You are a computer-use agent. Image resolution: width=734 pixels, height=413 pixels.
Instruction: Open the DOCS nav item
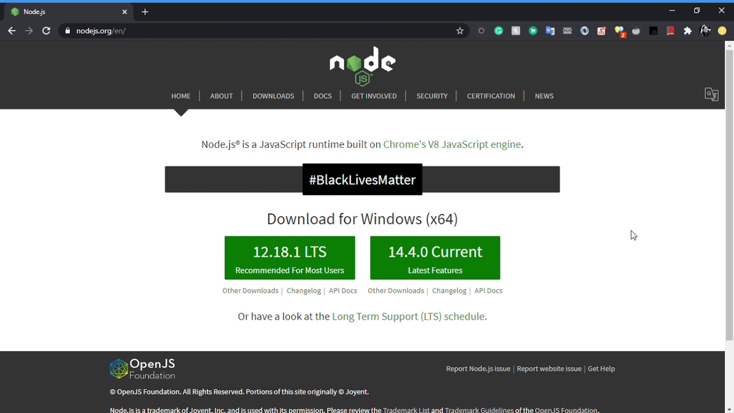(x=323, y=96)
